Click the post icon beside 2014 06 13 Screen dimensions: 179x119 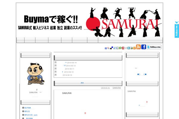point(55,65)
